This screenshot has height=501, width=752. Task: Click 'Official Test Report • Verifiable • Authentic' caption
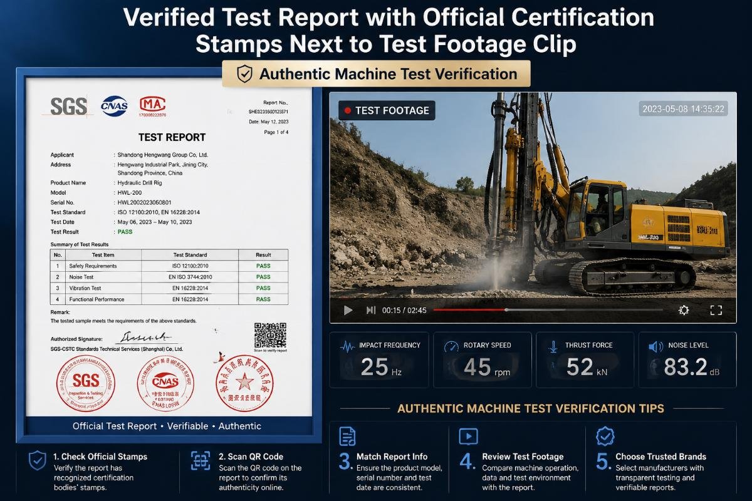click(167, 426)
